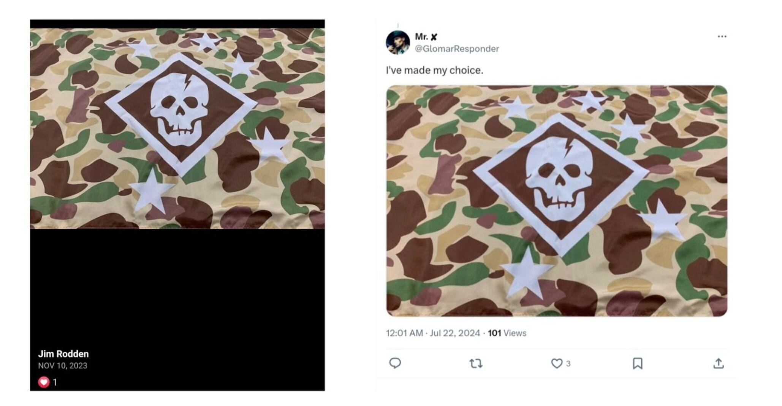
Task: Click the like count of 3
Action: click(568, 364)
